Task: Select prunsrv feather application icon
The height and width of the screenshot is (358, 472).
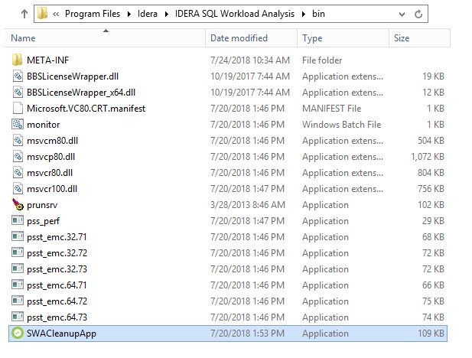Action: 18,204
